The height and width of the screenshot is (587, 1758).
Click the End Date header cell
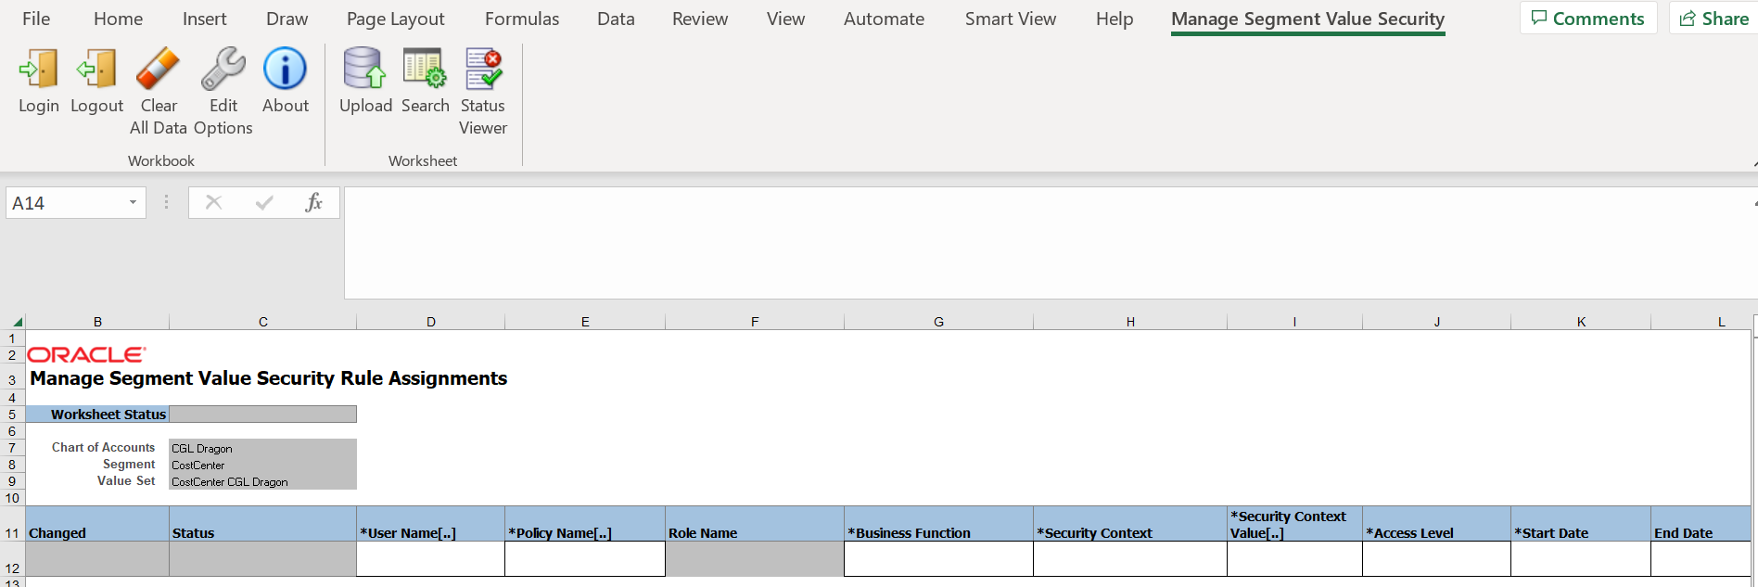tap(1701, 524)
